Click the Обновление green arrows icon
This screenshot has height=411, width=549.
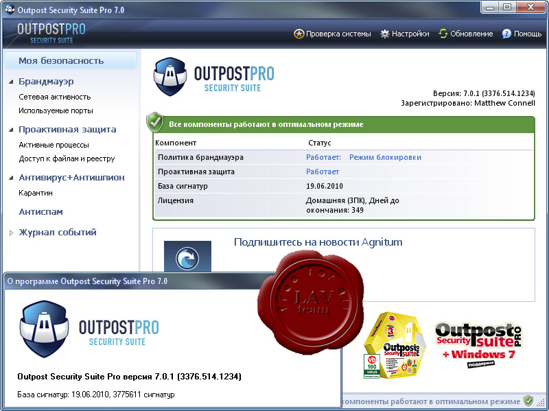443,34
